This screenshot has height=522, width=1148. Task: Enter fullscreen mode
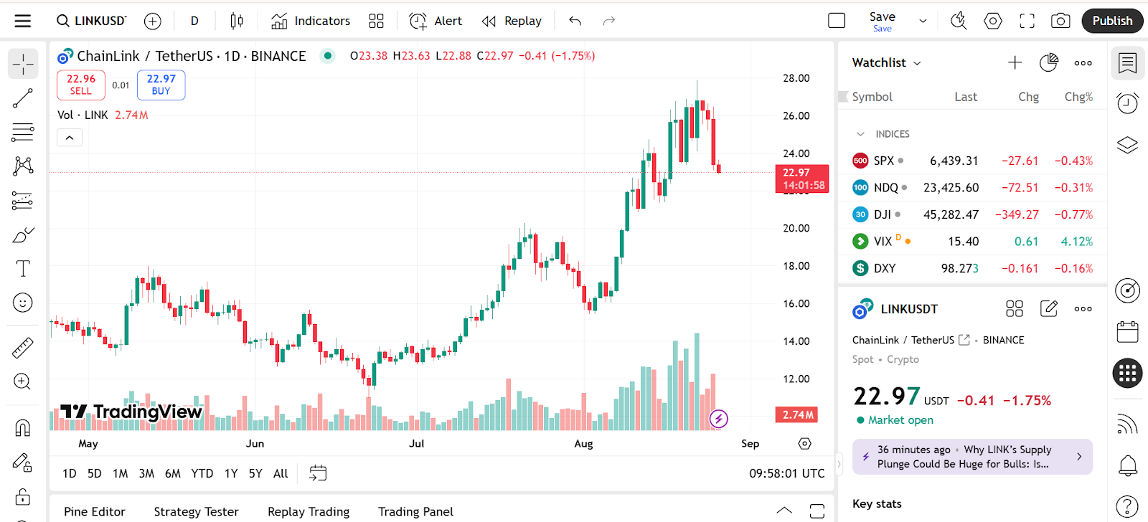tap(1027, 21)
